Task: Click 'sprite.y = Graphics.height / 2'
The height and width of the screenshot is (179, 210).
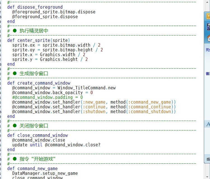Action: point(50,59)
